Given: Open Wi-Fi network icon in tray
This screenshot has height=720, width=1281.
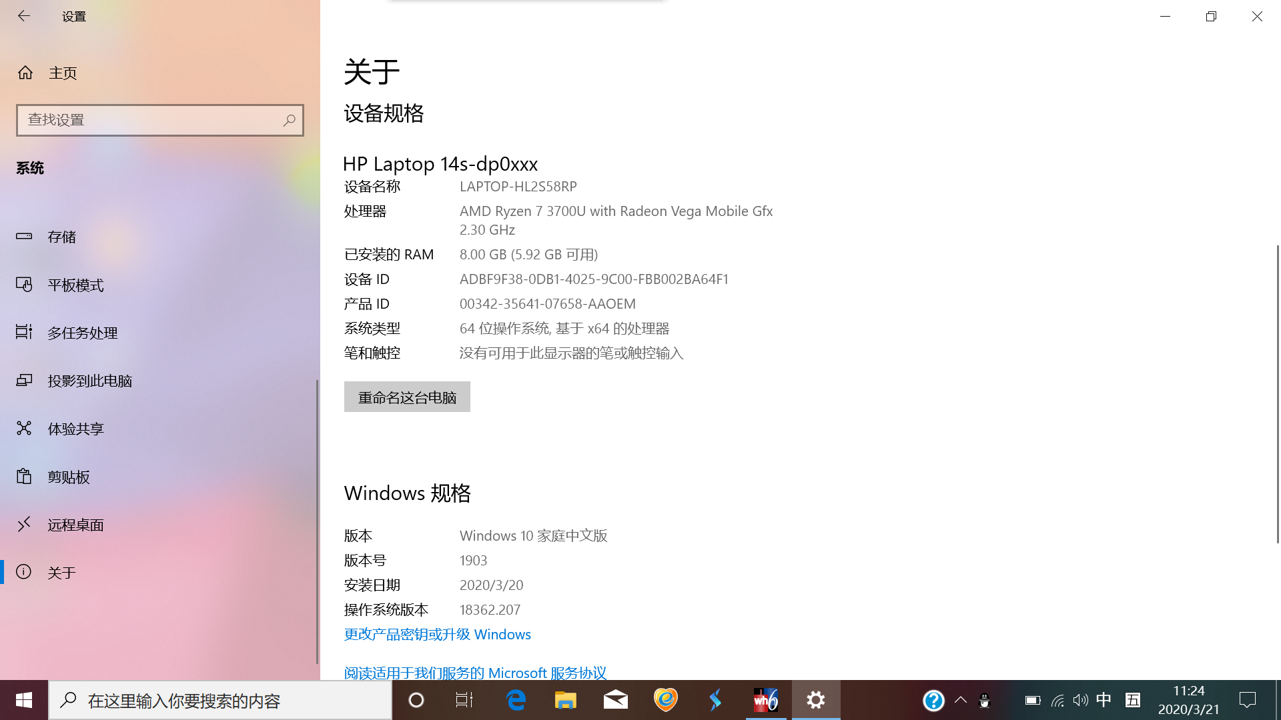Looking at the screenshot, I should click(1057, 700).
